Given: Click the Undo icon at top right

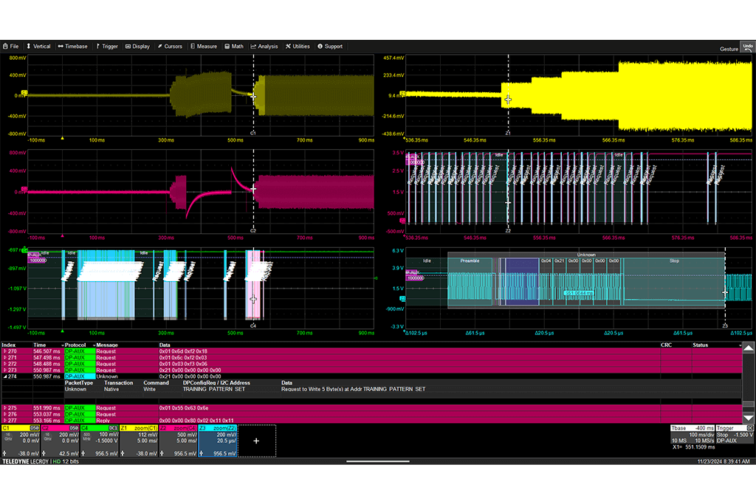Looking at the screenshot, I should [x=746, y=47].
